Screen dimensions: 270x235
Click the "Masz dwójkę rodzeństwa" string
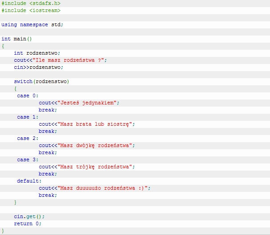tap(95, 145)
